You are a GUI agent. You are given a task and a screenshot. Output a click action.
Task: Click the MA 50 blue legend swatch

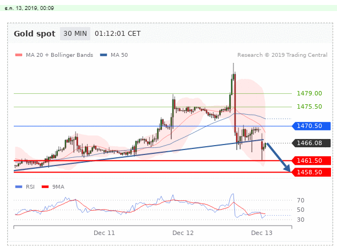coord(104,55)
